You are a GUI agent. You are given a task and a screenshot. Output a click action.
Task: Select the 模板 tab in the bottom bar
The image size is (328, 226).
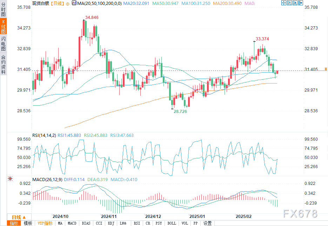[28, 223]
